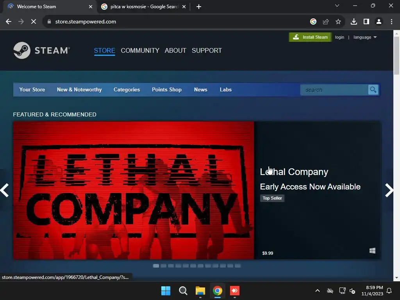Open the Chrome profile icon
Screen dimensions: 400x300
[379, 22]
